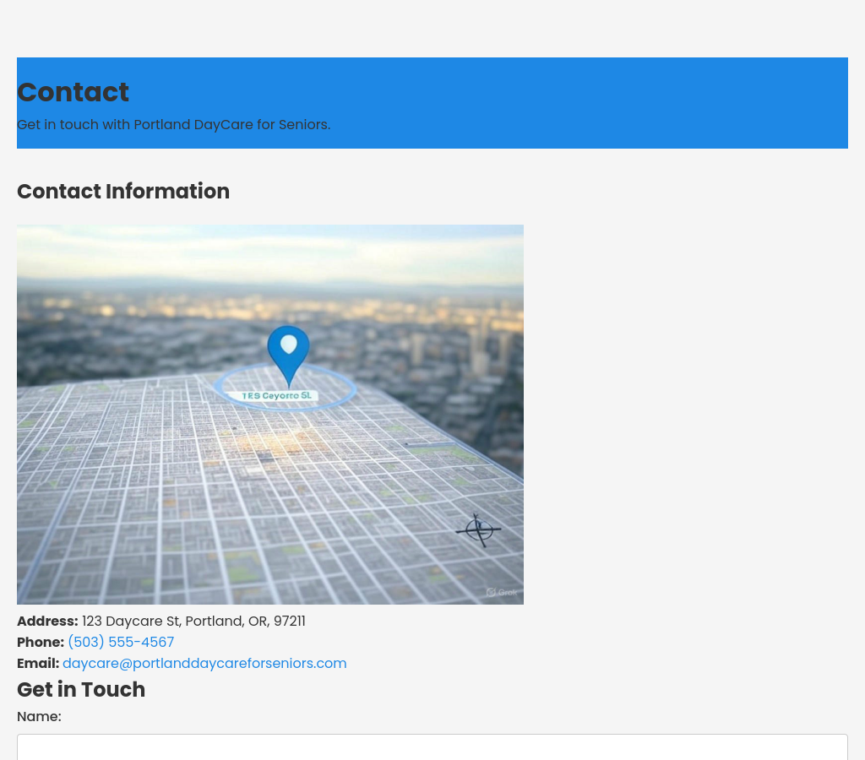Viewport: 865px width, 760px height.
Task: Click the bold "Email:" label
Action: pyautogui.click(x=38, y=663)
